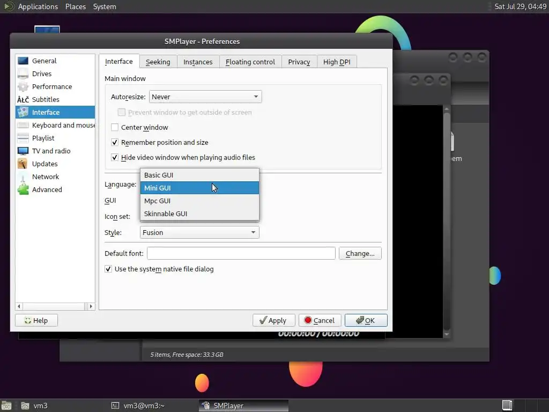Toggle Use the system native file dialog
Image resolution: width=549 pixels, height=412 pixels.
coord(108,269)
